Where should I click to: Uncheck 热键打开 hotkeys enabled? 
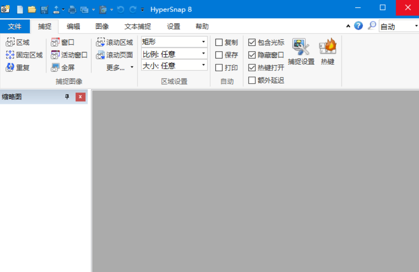point(252,67)
